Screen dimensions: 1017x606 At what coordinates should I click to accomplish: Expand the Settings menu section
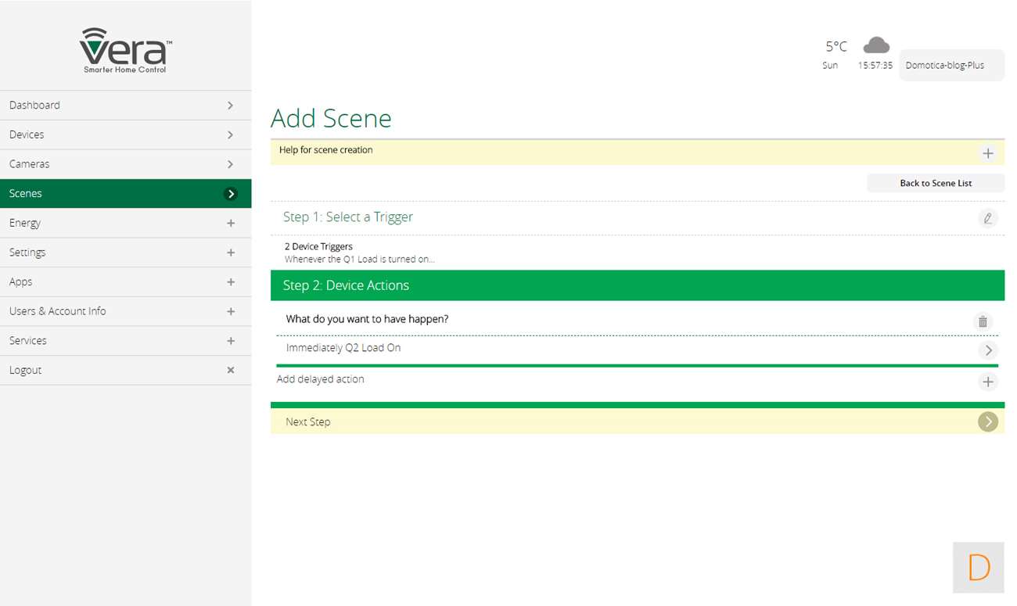click(x=230, y=253)
